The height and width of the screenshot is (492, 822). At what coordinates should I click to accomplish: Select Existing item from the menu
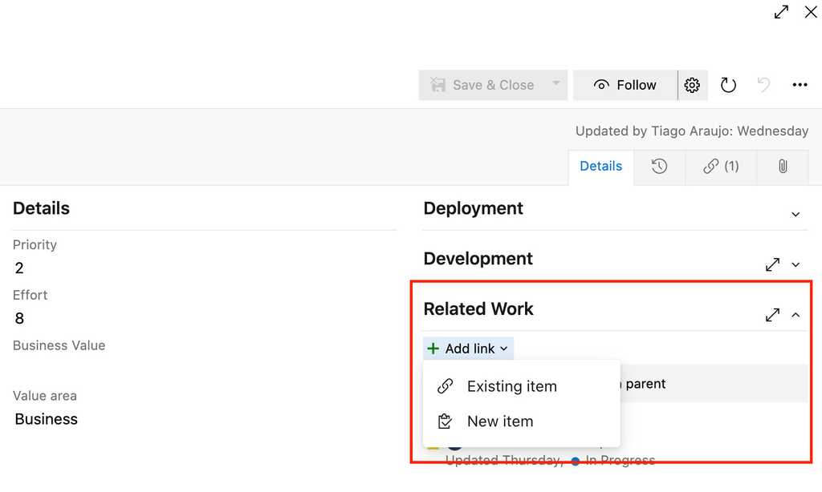point(511,386)
